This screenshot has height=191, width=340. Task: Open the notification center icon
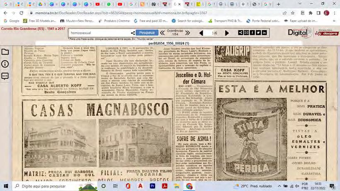pos(332,186)
